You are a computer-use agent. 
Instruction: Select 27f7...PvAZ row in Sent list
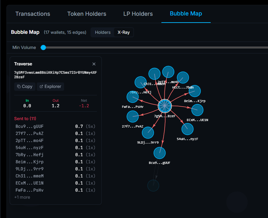55,133
